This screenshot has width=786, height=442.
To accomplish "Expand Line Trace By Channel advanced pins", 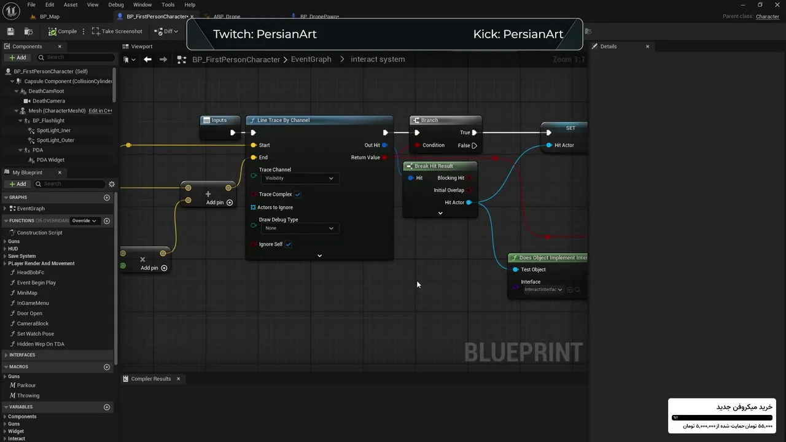I will [x=319, y=256].
